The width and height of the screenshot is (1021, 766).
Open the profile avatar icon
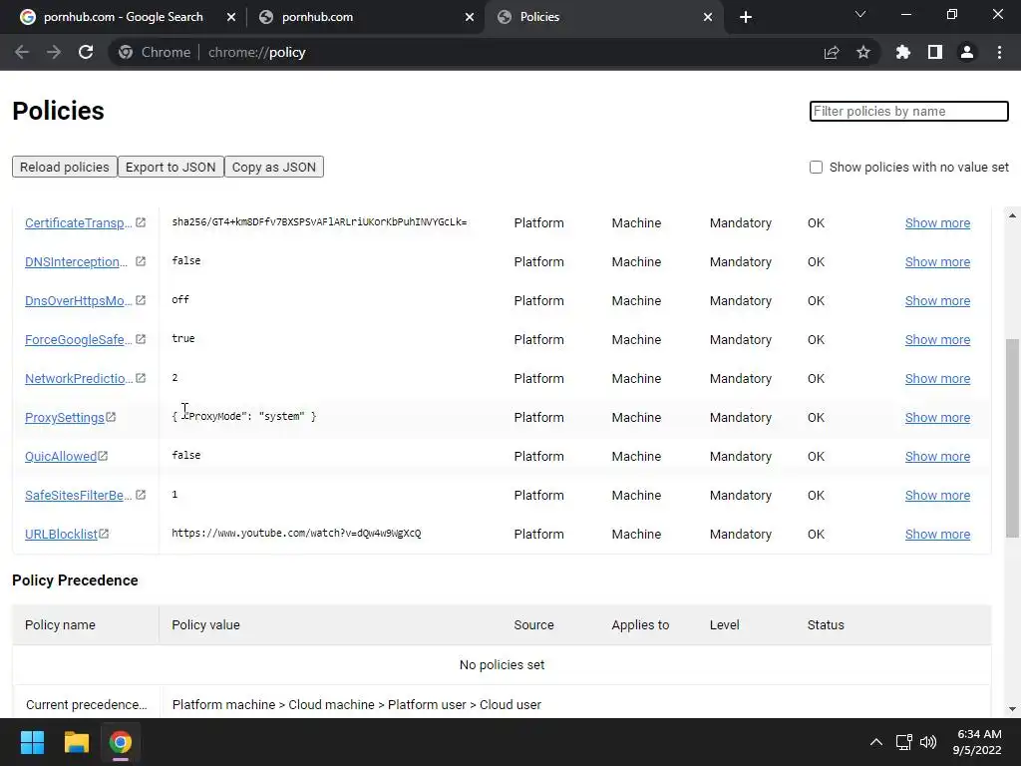(x=967, y=52)
